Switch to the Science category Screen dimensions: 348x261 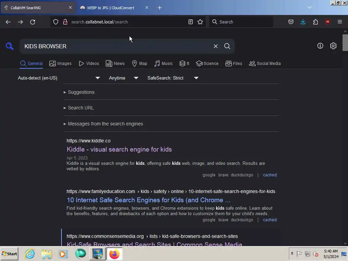pyautogui.click(x=207, y=64)
